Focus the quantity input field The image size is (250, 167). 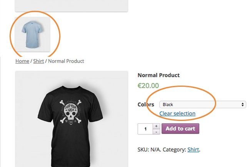click(x=145, y=129)
